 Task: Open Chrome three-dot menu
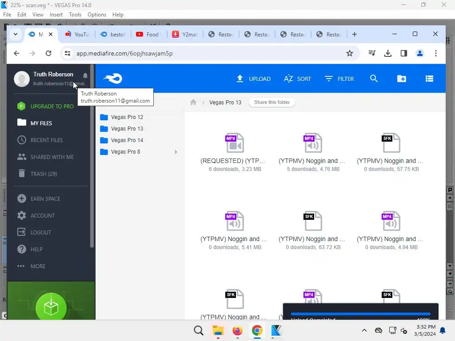436,53
